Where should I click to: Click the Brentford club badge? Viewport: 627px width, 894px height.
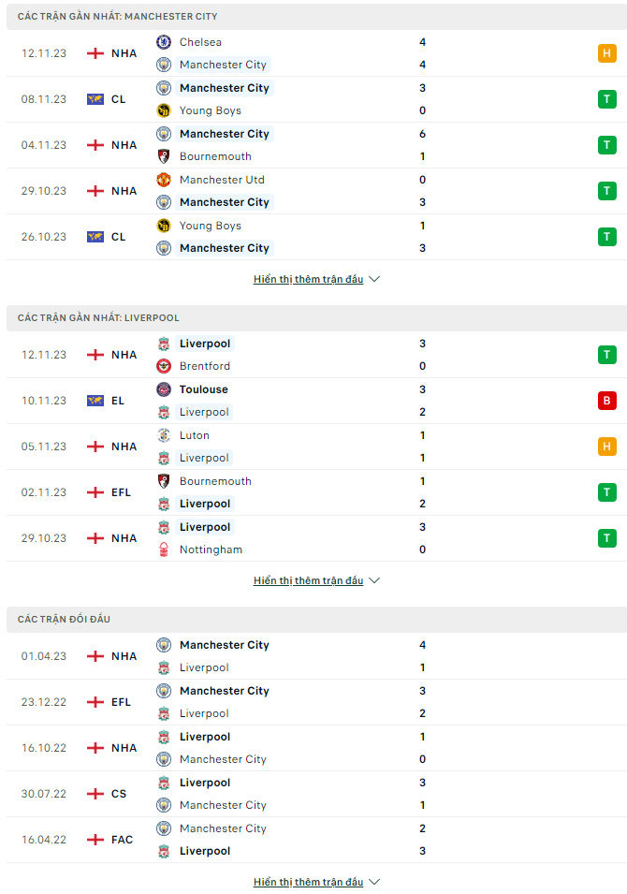point(164,366)
